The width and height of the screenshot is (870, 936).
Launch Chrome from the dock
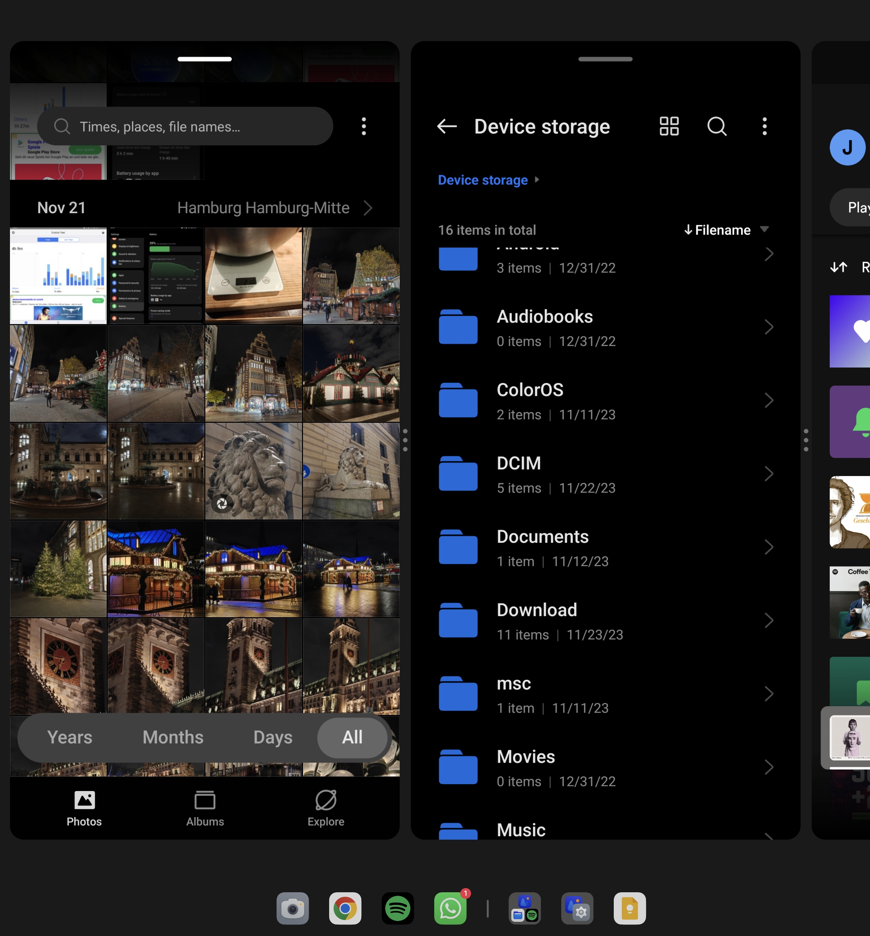point(345,908)
